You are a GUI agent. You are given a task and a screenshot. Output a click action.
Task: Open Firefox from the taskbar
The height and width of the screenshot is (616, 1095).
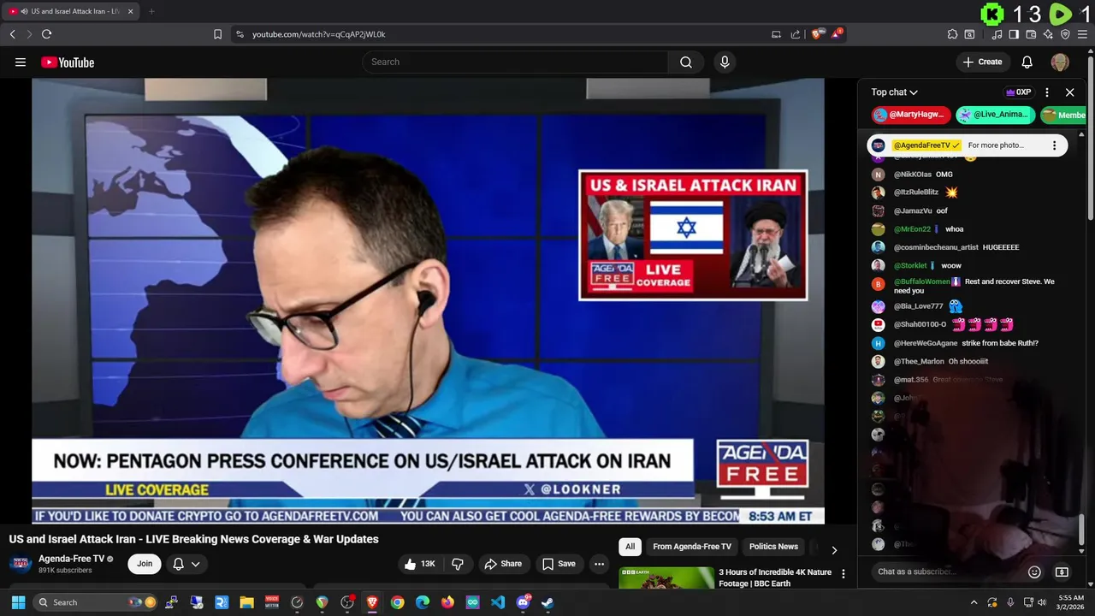(x=447, y=602)
